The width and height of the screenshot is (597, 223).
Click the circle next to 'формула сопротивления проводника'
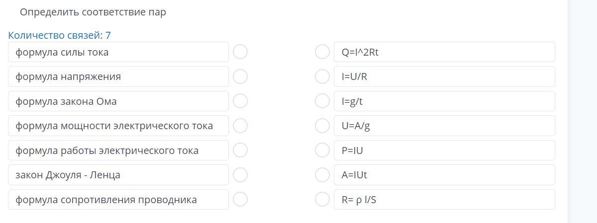240,199
